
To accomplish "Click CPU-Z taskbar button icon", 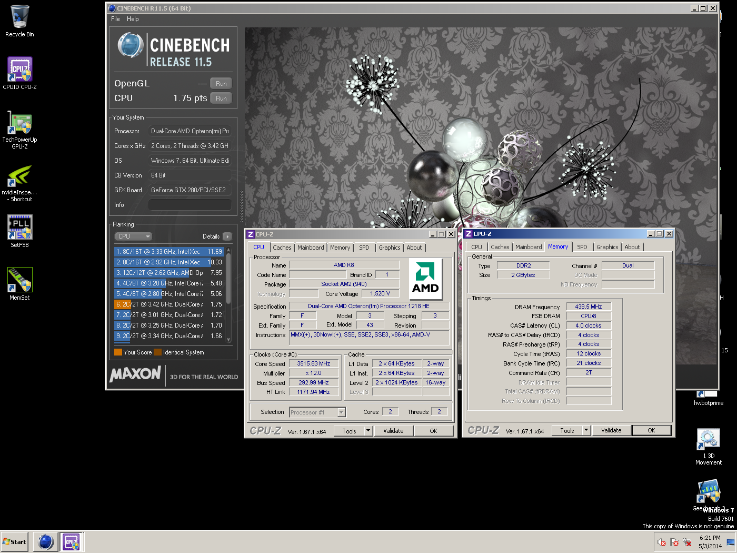I will pyautogui.click(x=71, y=541).
